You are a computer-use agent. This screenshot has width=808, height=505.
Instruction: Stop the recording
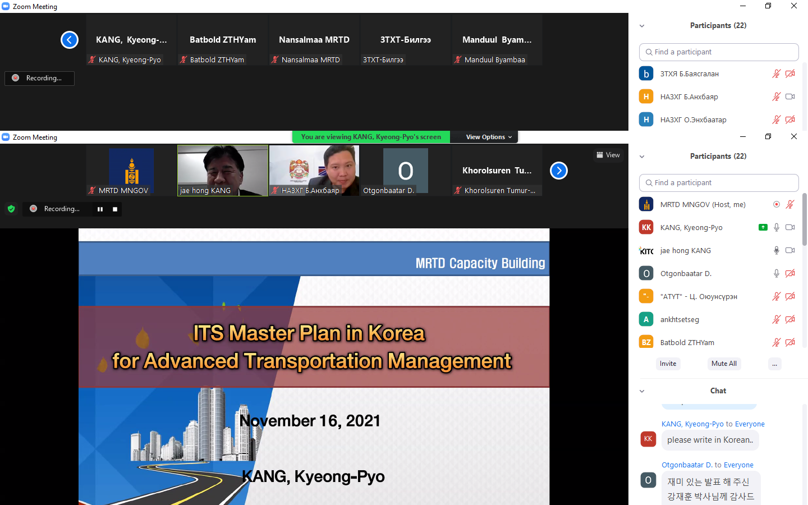tap(115, 209)
